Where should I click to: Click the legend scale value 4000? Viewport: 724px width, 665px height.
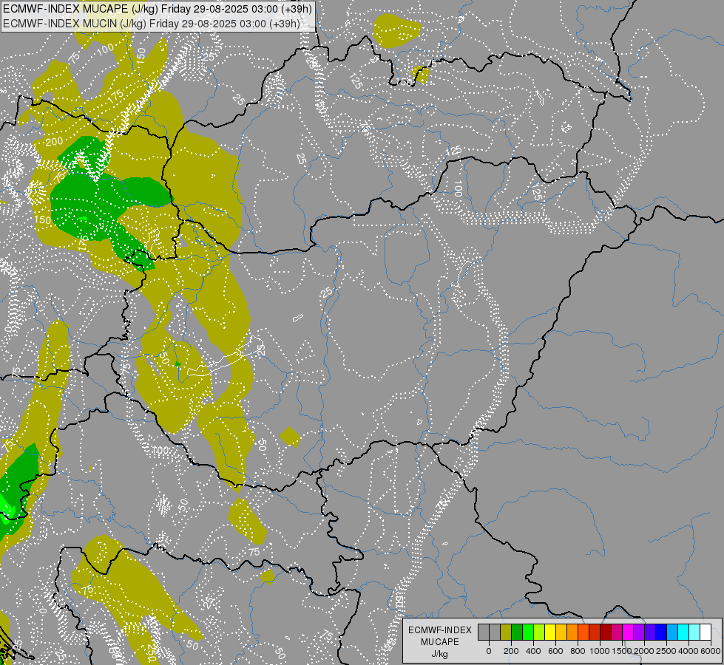coord(689,651)
